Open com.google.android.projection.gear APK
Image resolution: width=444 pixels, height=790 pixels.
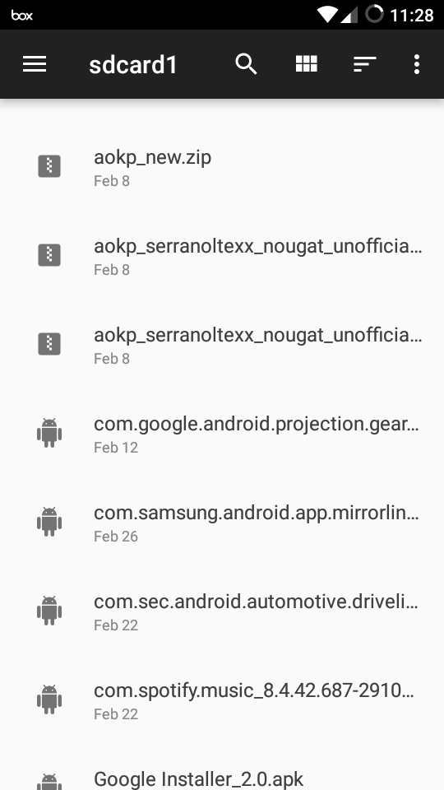[x=222, y=434]
